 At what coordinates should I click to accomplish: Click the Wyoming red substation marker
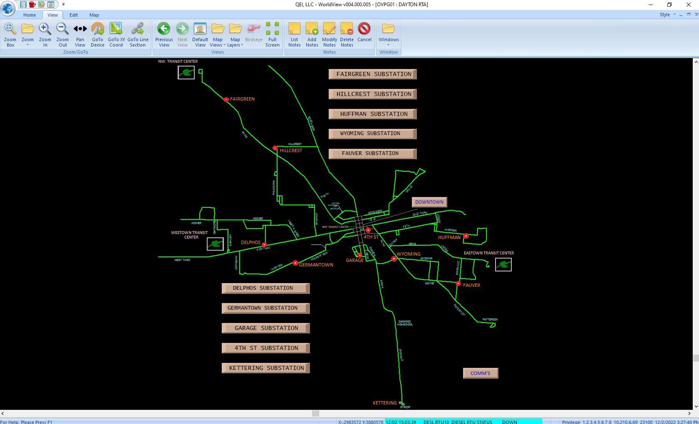click(394, 259)
